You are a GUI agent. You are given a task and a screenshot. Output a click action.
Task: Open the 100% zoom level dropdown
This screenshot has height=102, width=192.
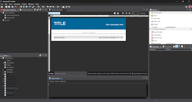[x=138, y=13]
